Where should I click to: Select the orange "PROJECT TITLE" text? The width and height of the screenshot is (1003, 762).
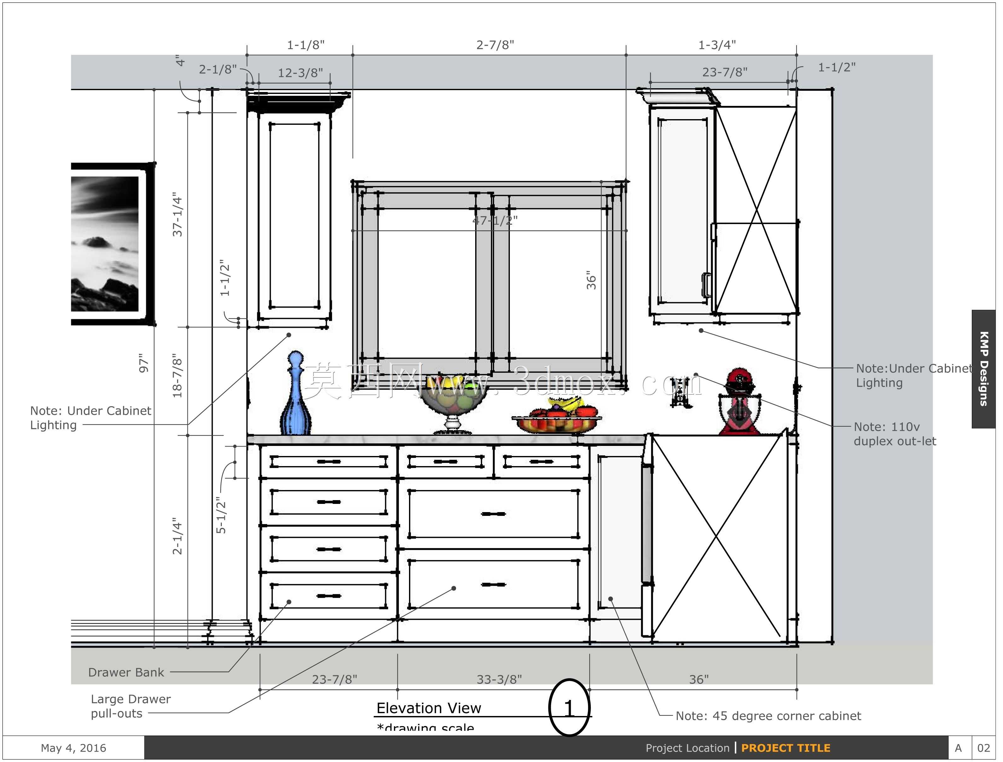(x=786, y=748)
